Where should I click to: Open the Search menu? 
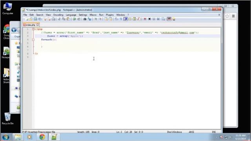click(x=40, y=15)
